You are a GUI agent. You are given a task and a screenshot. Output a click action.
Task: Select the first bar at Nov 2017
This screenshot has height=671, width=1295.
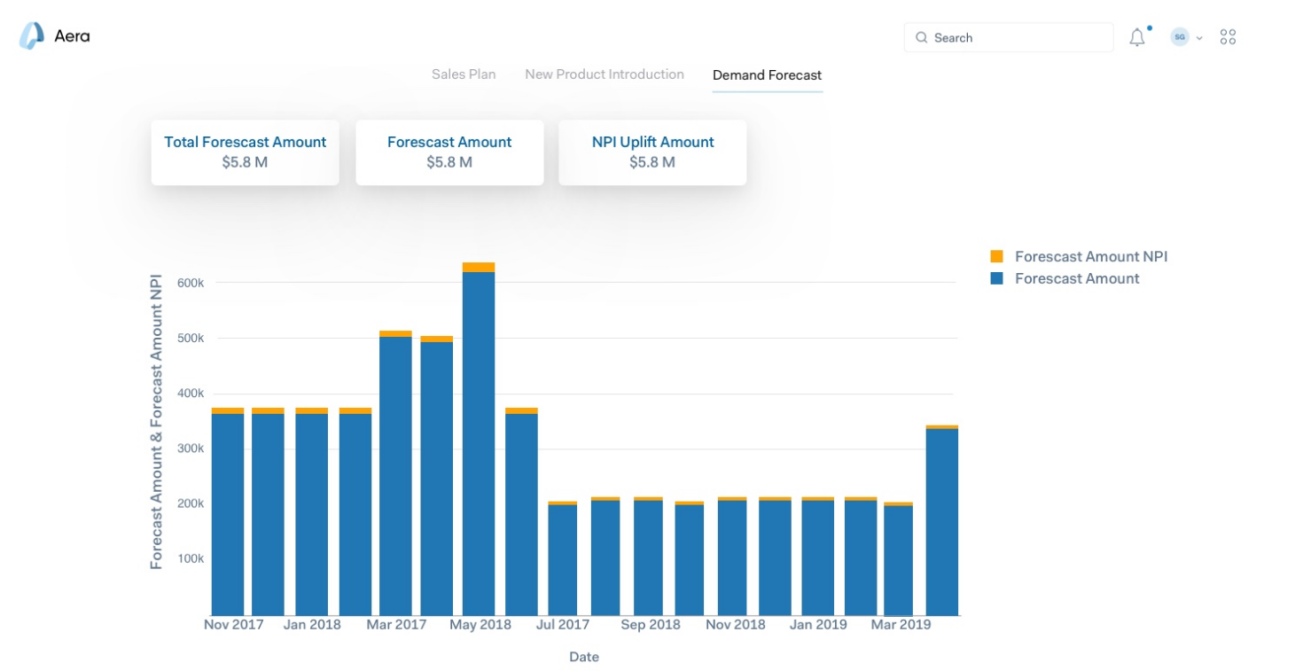pyautogui.click(x=228, y=514)
